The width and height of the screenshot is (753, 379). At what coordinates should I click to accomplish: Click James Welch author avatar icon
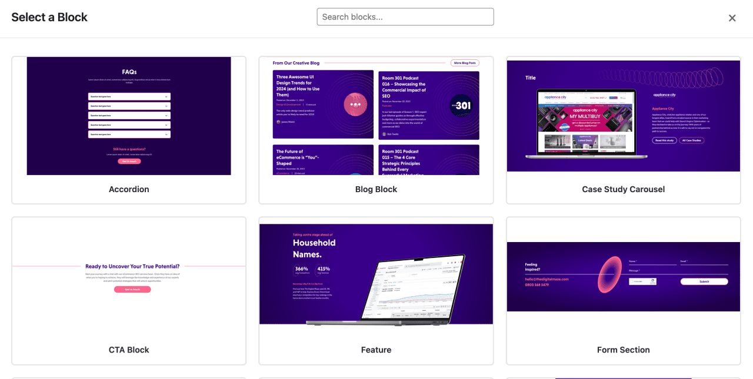tap(278, 122)
